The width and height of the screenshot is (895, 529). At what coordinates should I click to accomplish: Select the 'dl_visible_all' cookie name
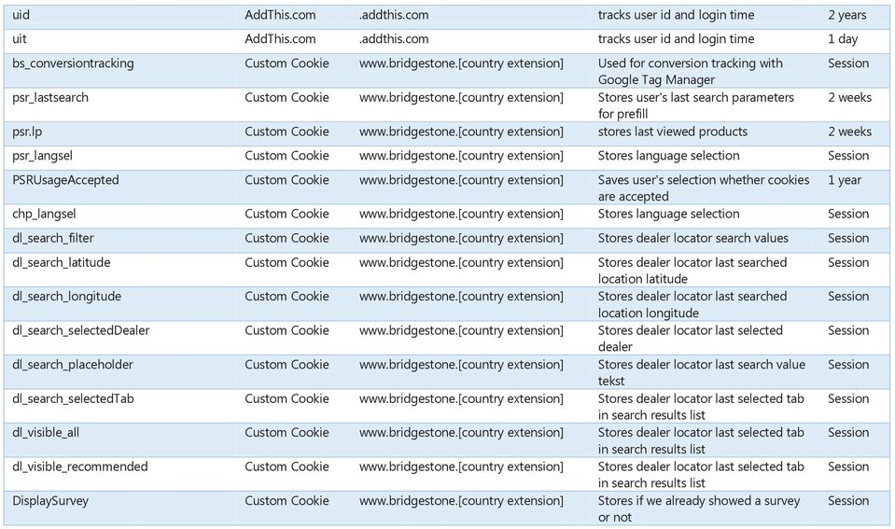tap(46, 433)
